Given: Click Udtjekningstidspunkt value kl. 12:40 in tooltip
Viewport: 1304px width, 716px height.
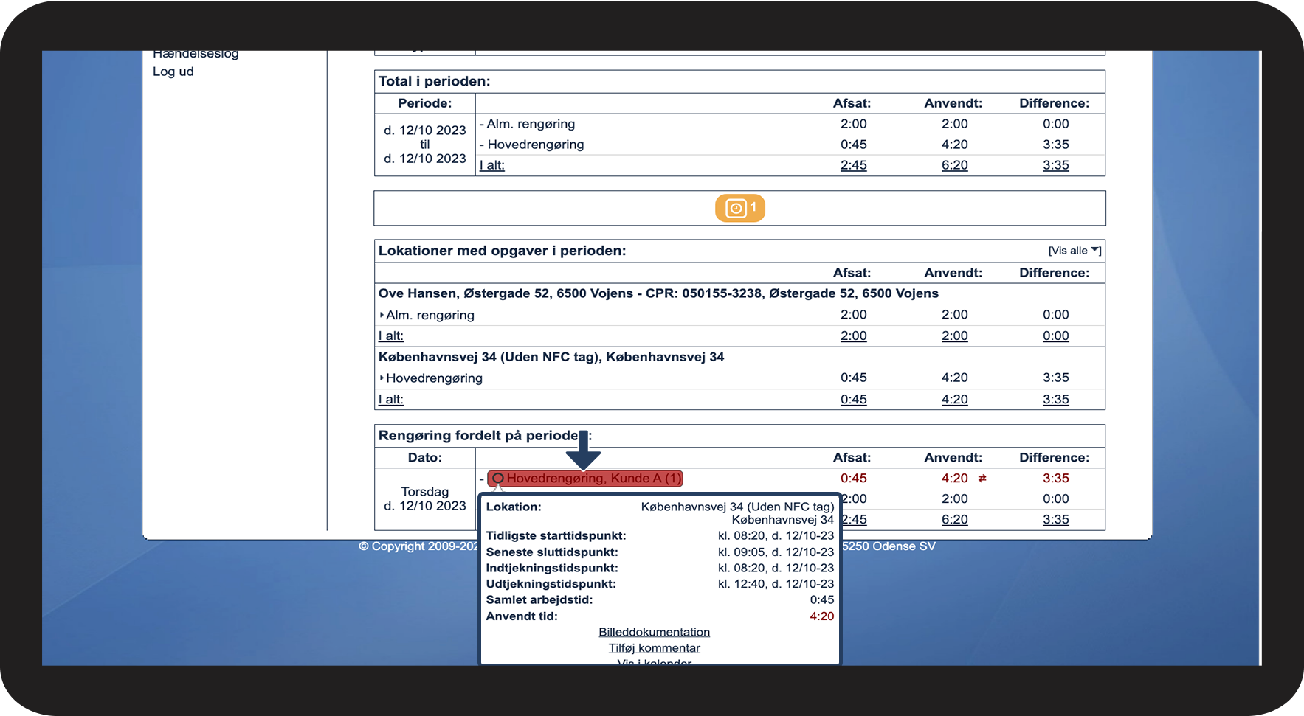Looking at the screenshot, I should pos(776,584).
